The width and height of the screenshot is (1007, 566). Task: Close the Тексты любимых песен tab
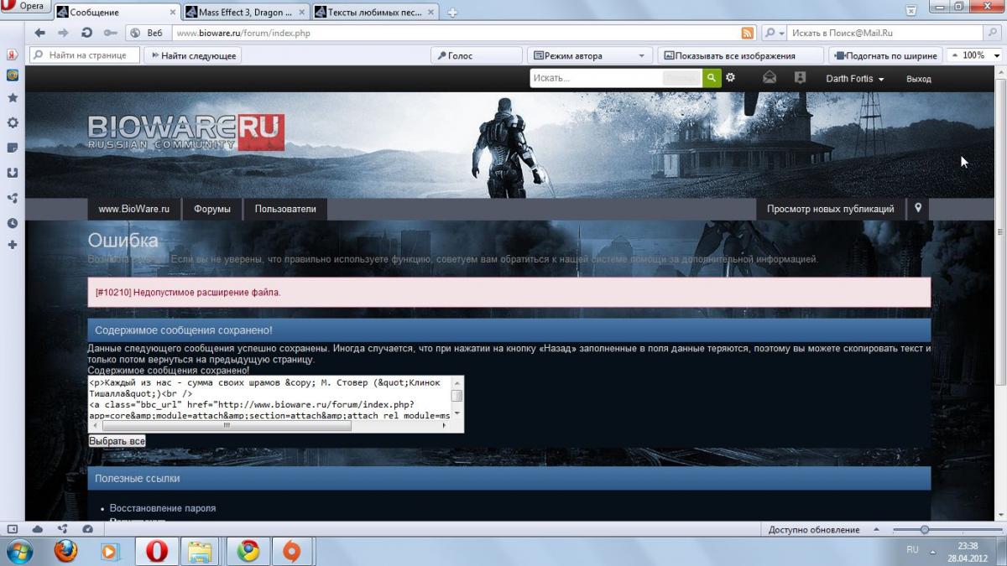click(430, 13)
